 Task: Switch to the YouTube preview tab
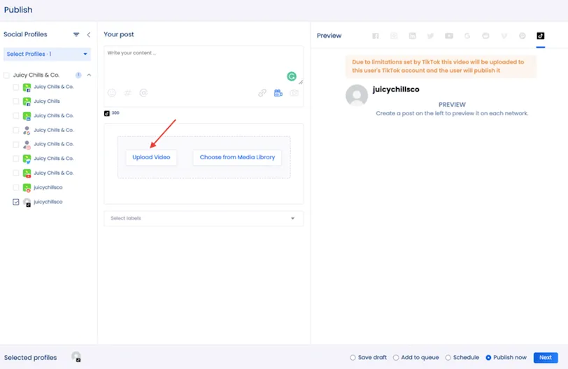449,36
